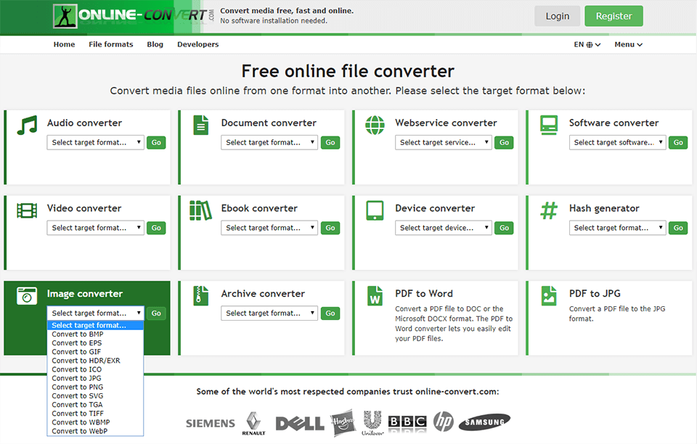The width and height of the screenshot is (697, 444).
Task: Click the Login button
Action: point(557,15)
